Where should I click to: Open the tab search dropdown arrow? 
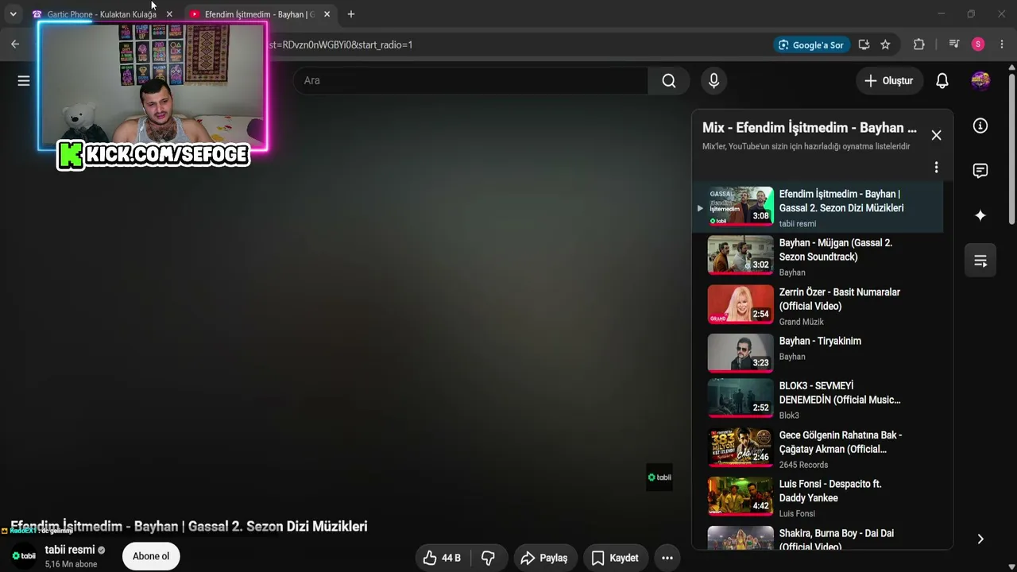(13, 14)
